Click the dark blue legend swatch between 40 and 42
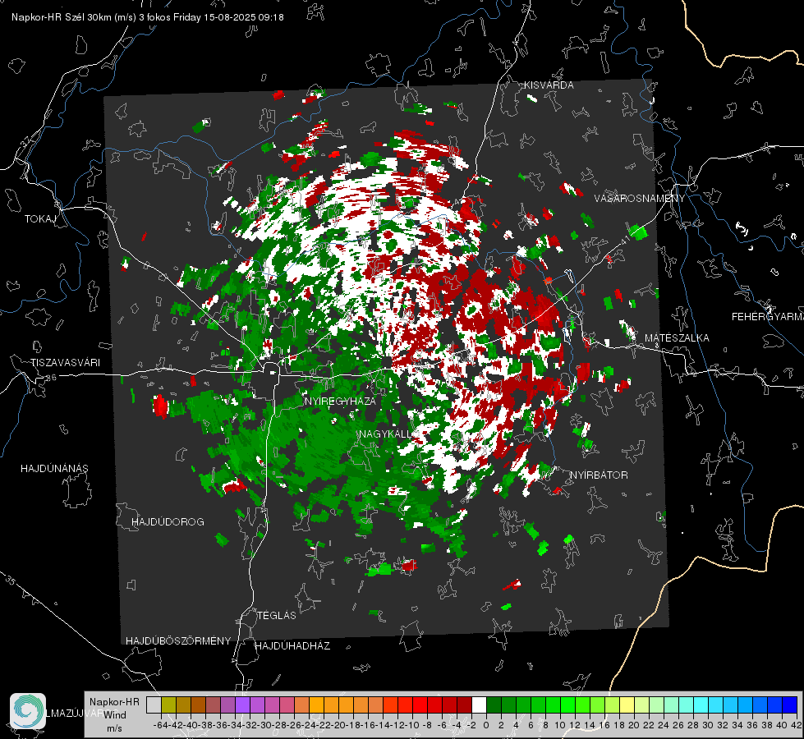Viewport: 804px width, 739px height. point(790,705)
